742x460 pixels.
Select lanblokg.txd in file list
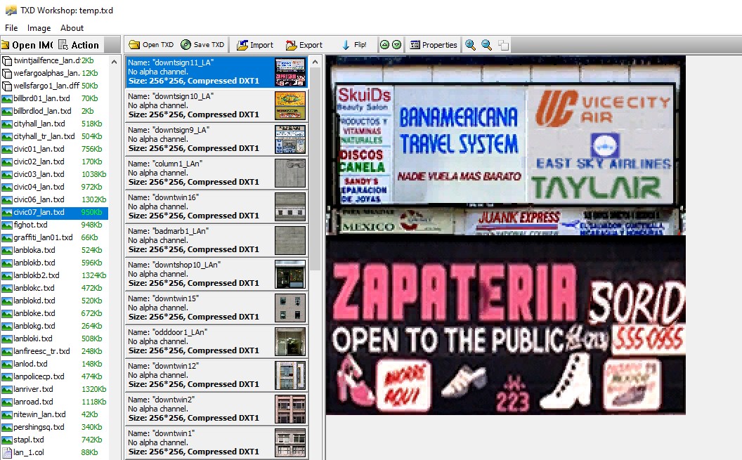point(54,326)
